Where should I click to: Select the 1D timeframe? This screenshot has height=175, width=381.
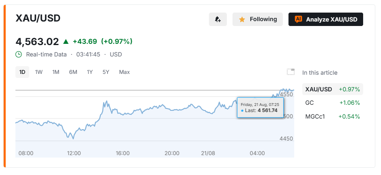click(x=22, y=72)
